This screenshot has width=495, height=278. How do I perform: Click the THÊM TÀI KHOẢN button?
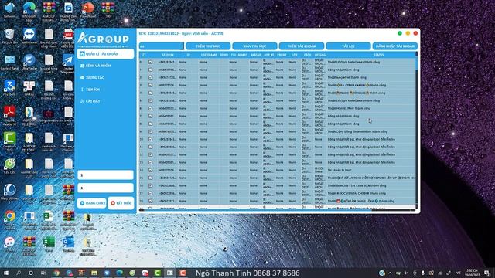tap(302, 46)
